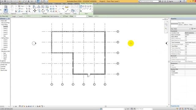
Task: Click the Aligned Dimension measure tool
Action: click(67, 7)
